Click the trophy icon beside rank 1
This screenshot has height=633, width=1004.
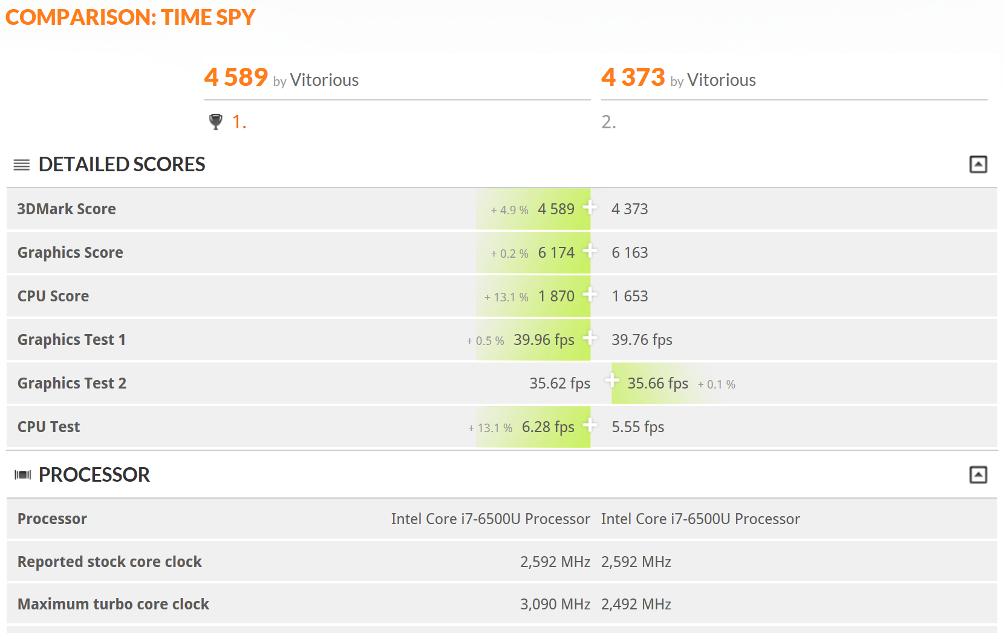215,122
